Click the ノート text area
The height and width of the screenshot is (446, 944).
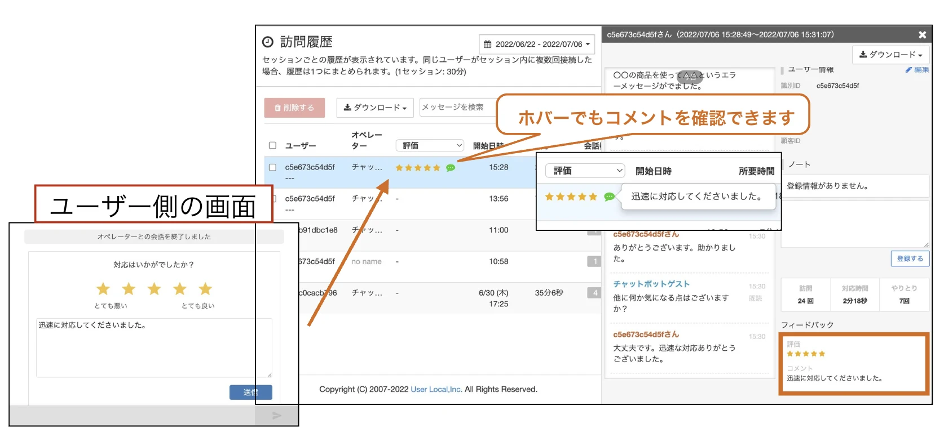pyautogui.click(x=855, y=224)
